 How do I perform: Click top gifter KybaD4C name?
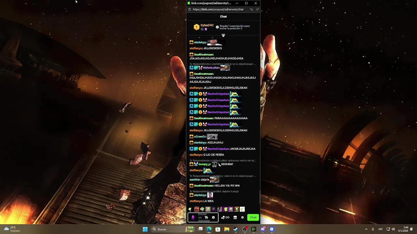coord(207,25)
